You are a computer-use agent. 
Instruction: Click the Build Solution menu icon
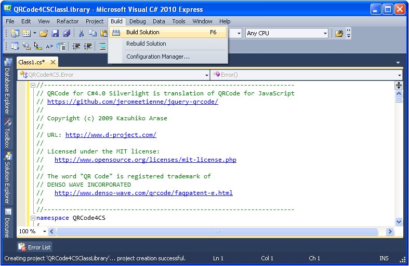pyautogui.click(x=116, y=32)
